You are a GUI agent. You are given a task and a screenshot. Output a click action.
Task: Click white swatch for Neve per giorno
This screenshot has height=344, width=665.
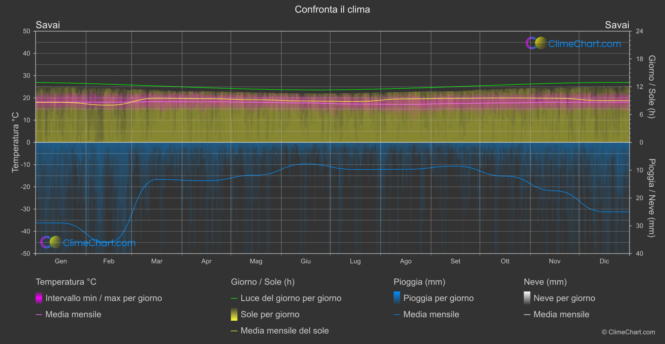tap(527, 298)
